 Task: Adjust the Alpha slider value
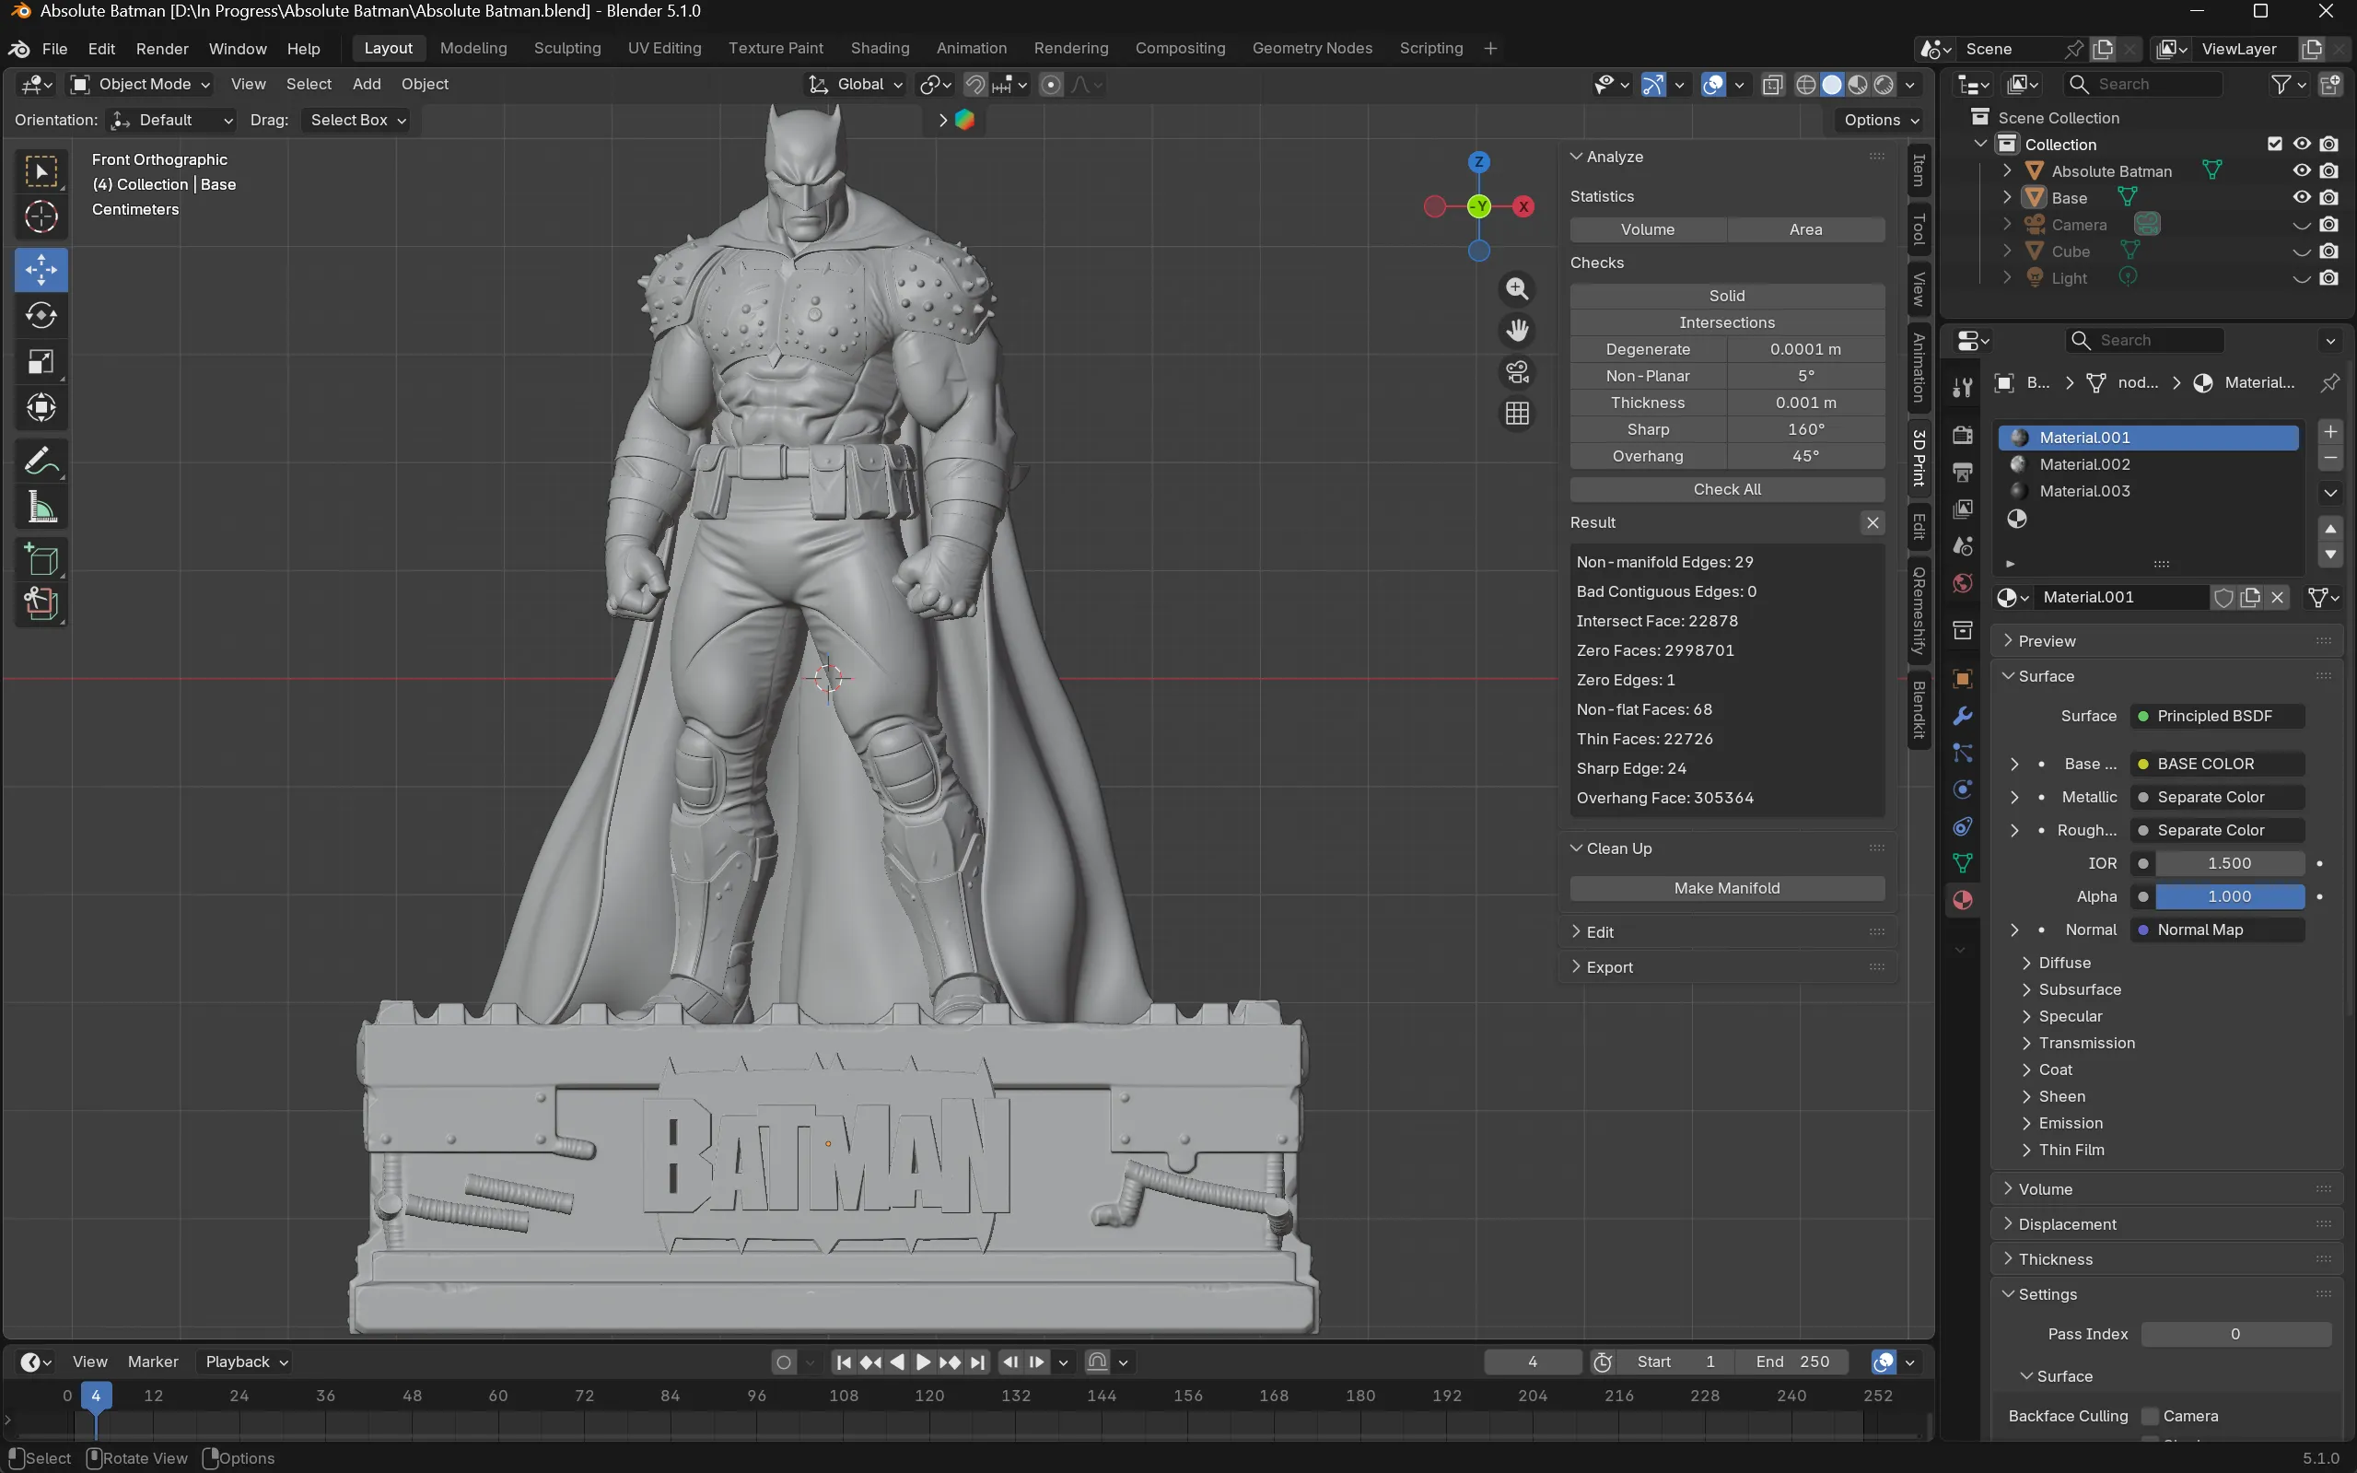click(x=2228, y=896)
